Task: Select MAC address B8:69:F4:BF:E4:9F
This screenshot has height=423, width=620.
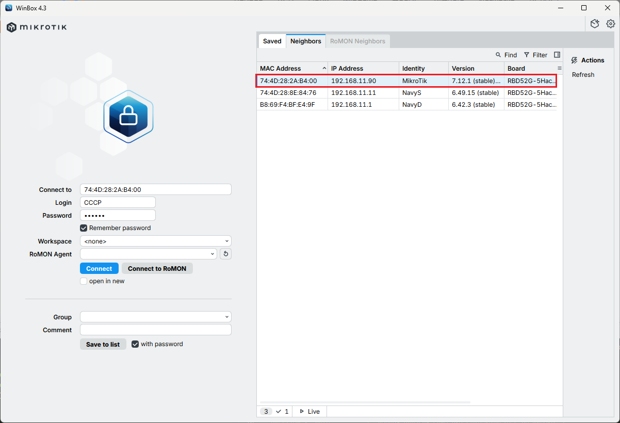Action: 287,104
